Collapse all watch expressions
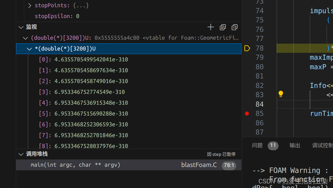 (235, 27)
